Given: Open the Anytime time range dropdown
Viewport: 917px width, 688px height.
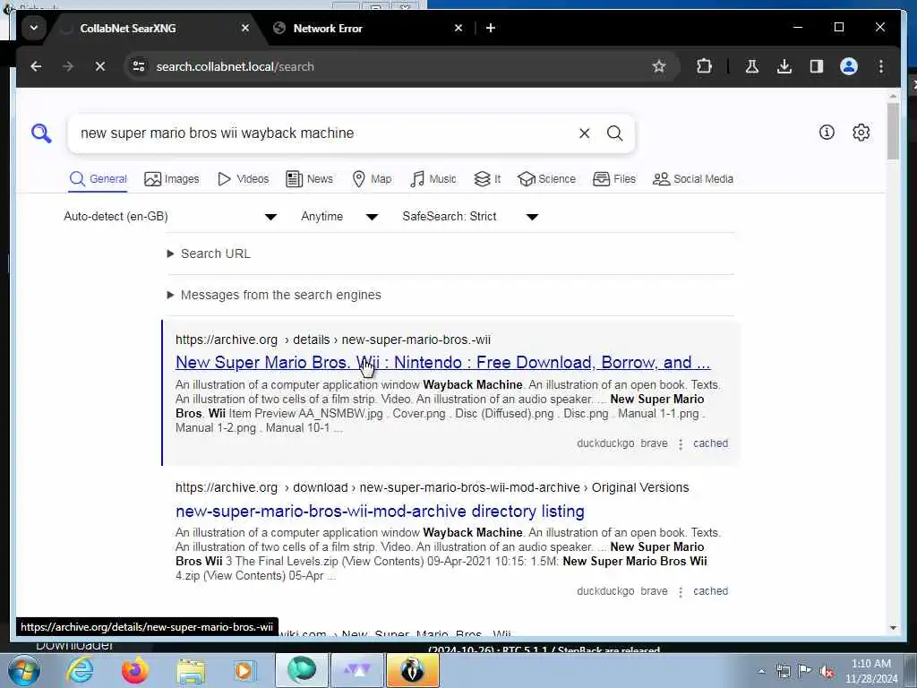Looking at the screenshot, I should coord(339,217).
